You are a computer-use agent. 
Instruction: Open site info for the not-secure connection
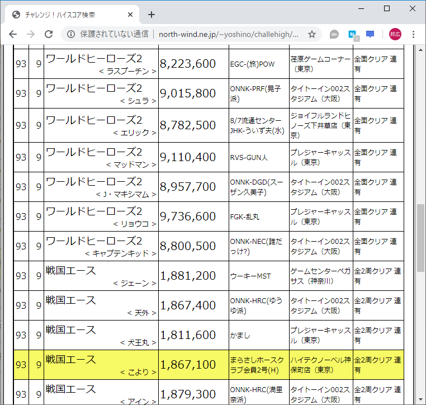71,34
